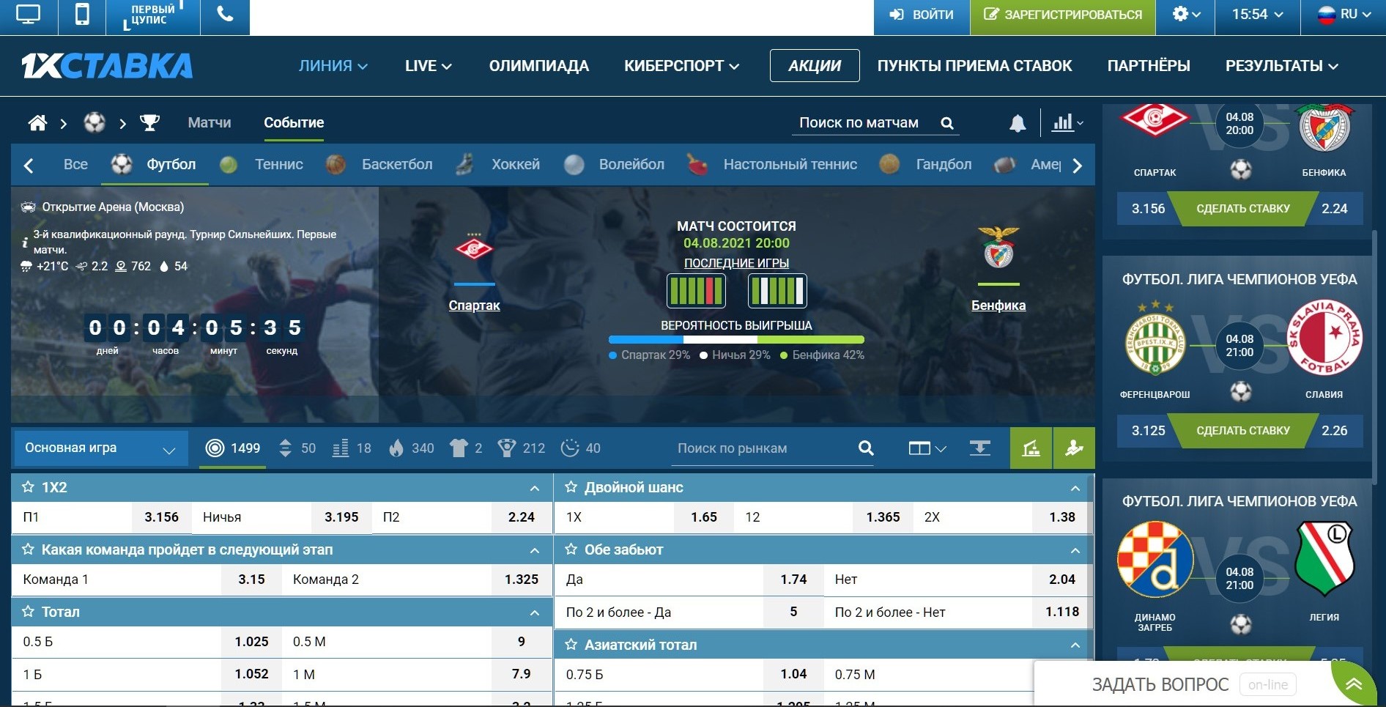Image resolution: width=1386 pixels, height=707 pixels.
Task: Favorite the 1X2 market with the star
Action: (29, 487)
